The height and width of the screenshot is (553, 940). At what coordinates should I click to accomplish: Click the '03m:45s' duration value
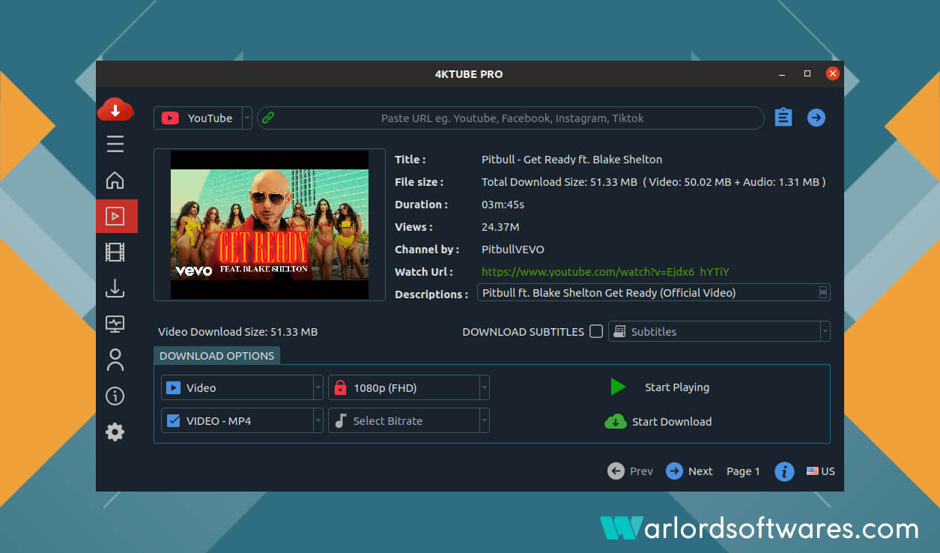(x=503, y=204)
